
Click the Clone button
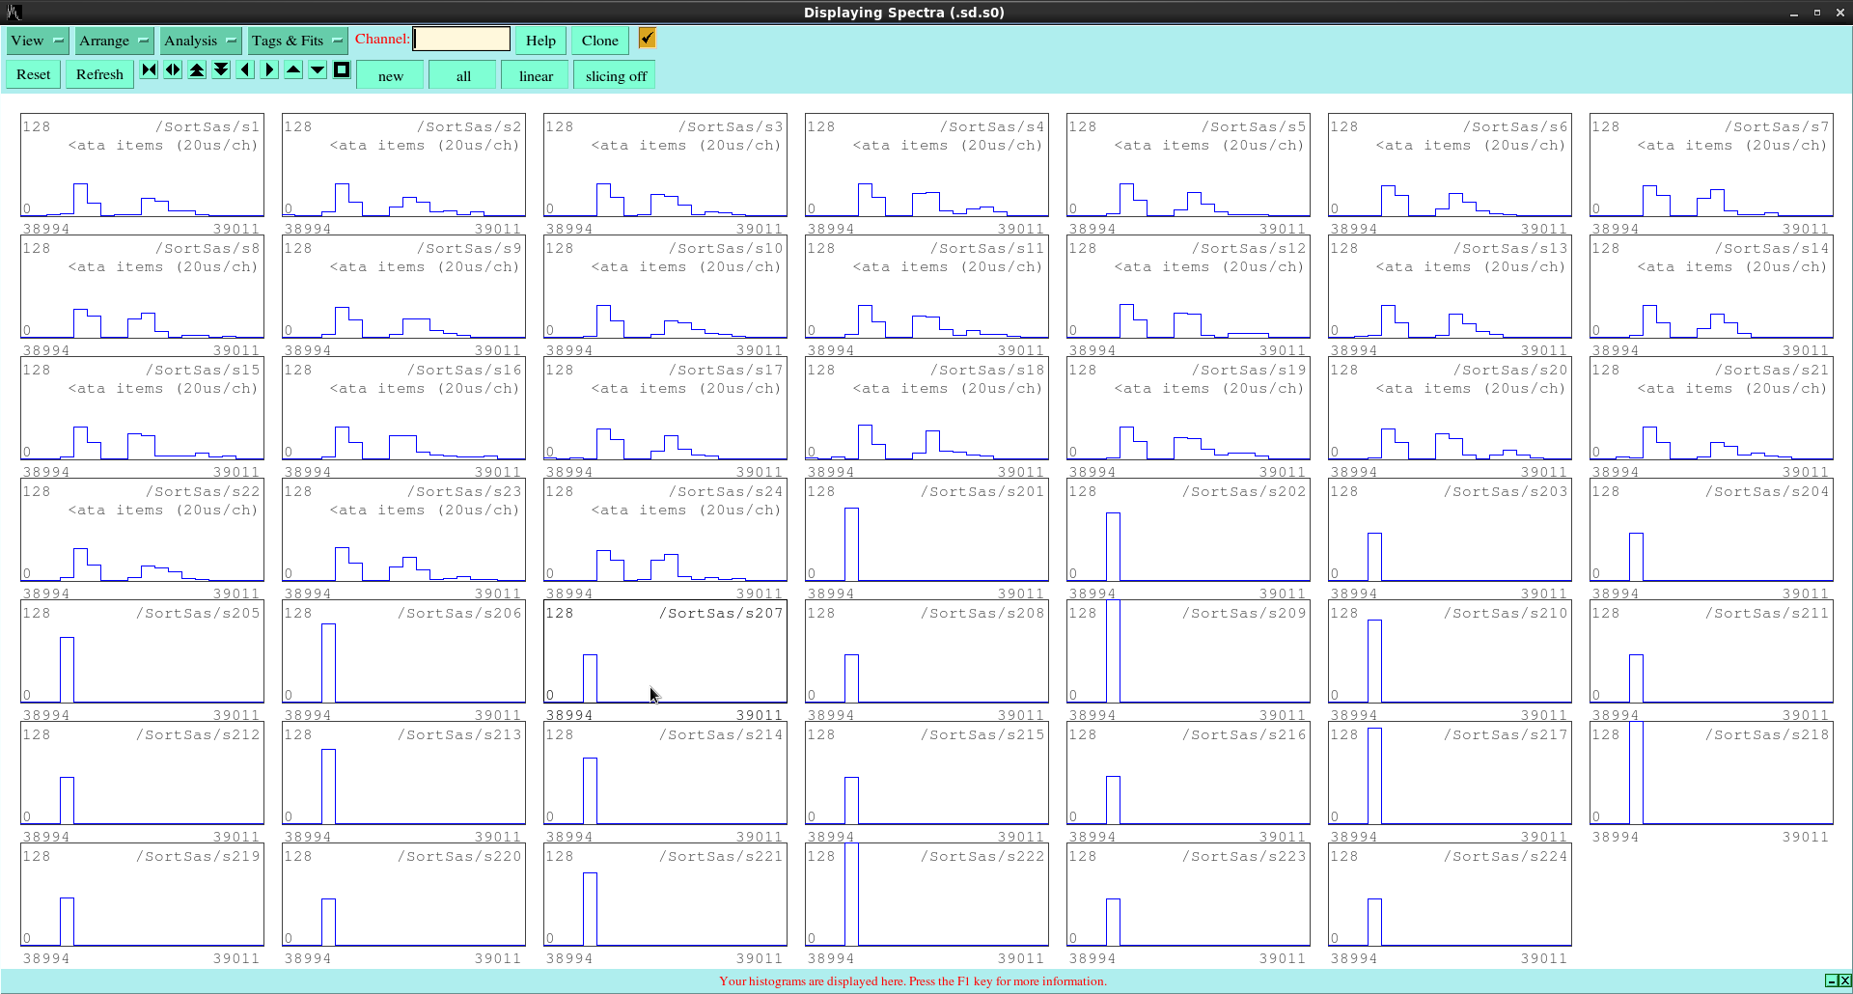(600, 41)
